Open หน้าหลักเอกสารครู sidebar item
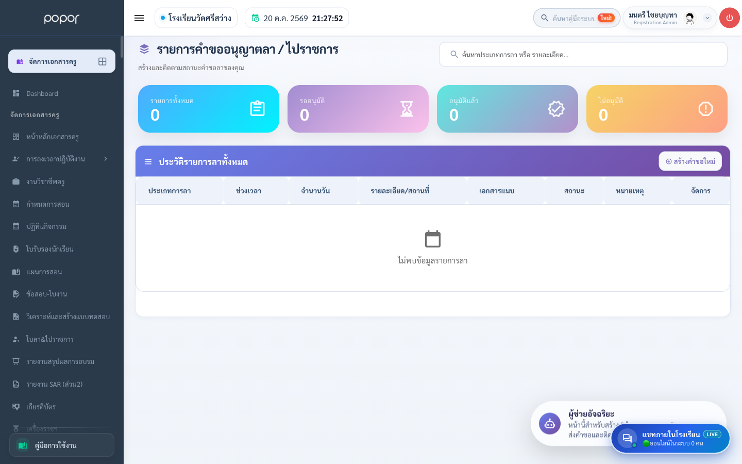 (62, 137)
